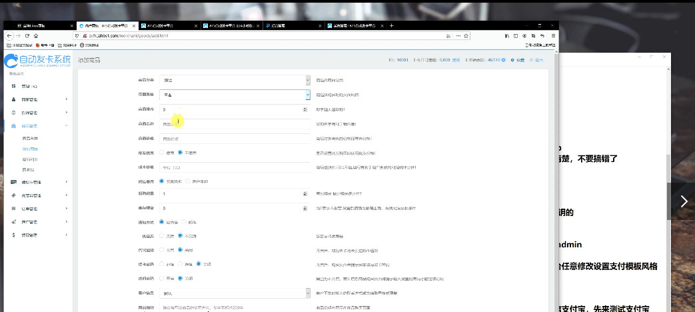Screen dimensions: 695x312
Task: Click the product name input field
Action: click(235, 124)
